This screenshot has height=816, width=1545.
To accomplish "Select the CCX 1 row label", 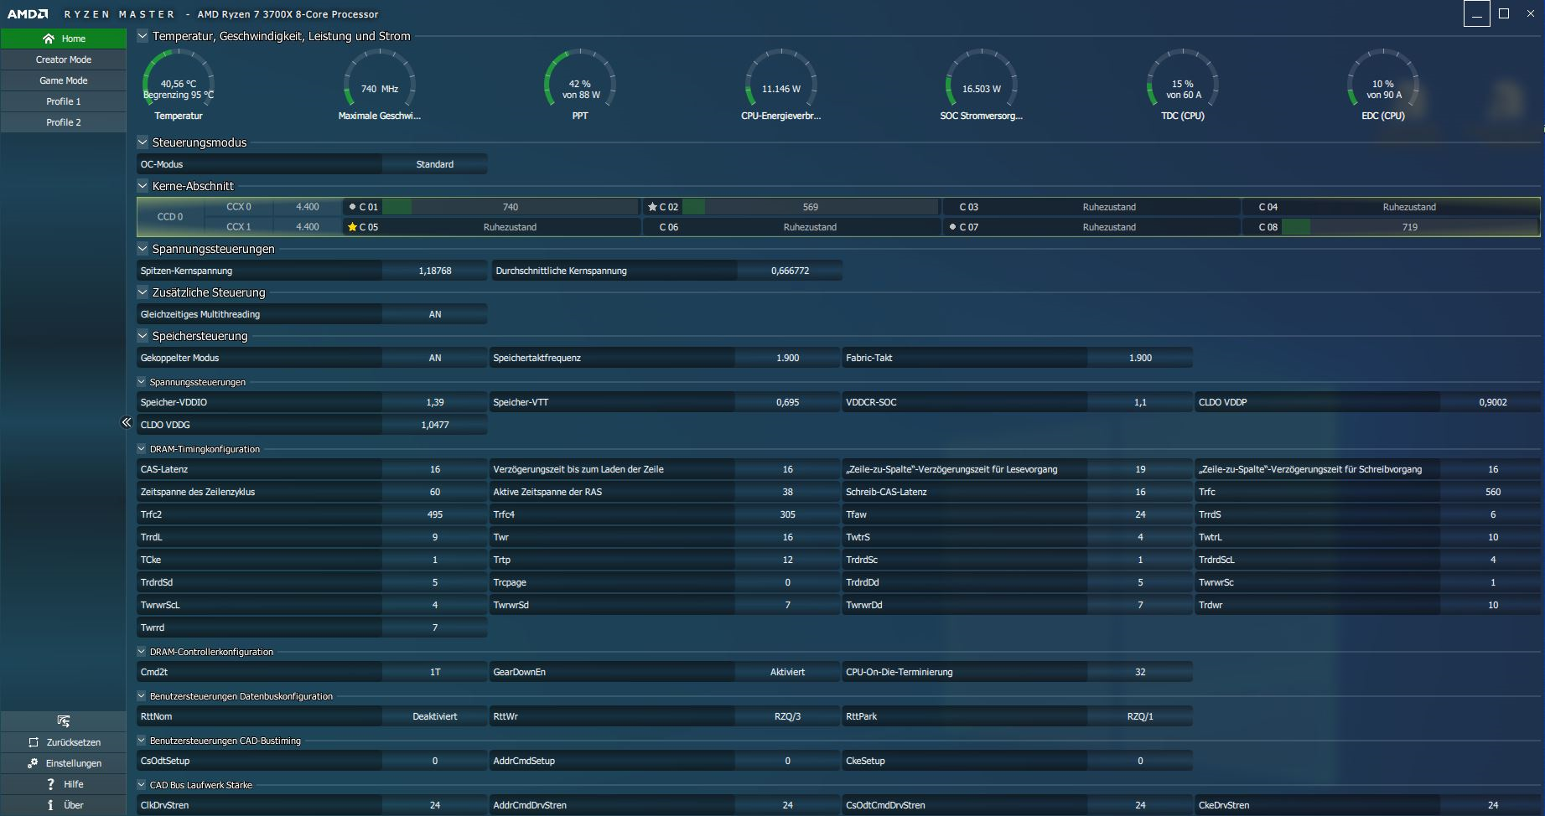I will point(239,227).
